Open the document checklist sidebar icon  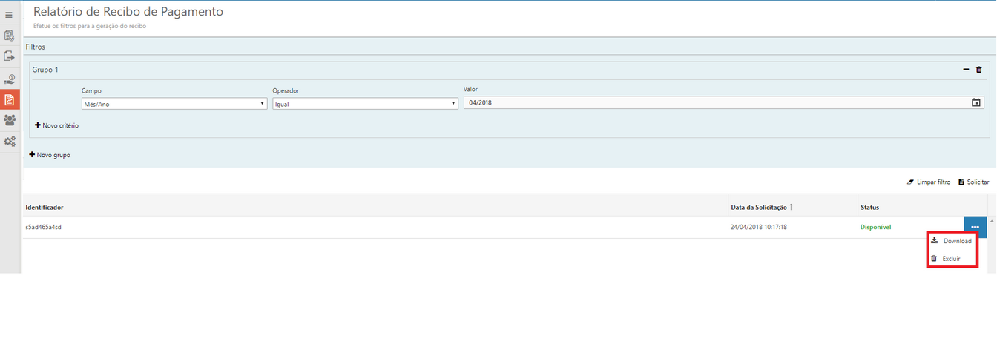tap(9, 35)
